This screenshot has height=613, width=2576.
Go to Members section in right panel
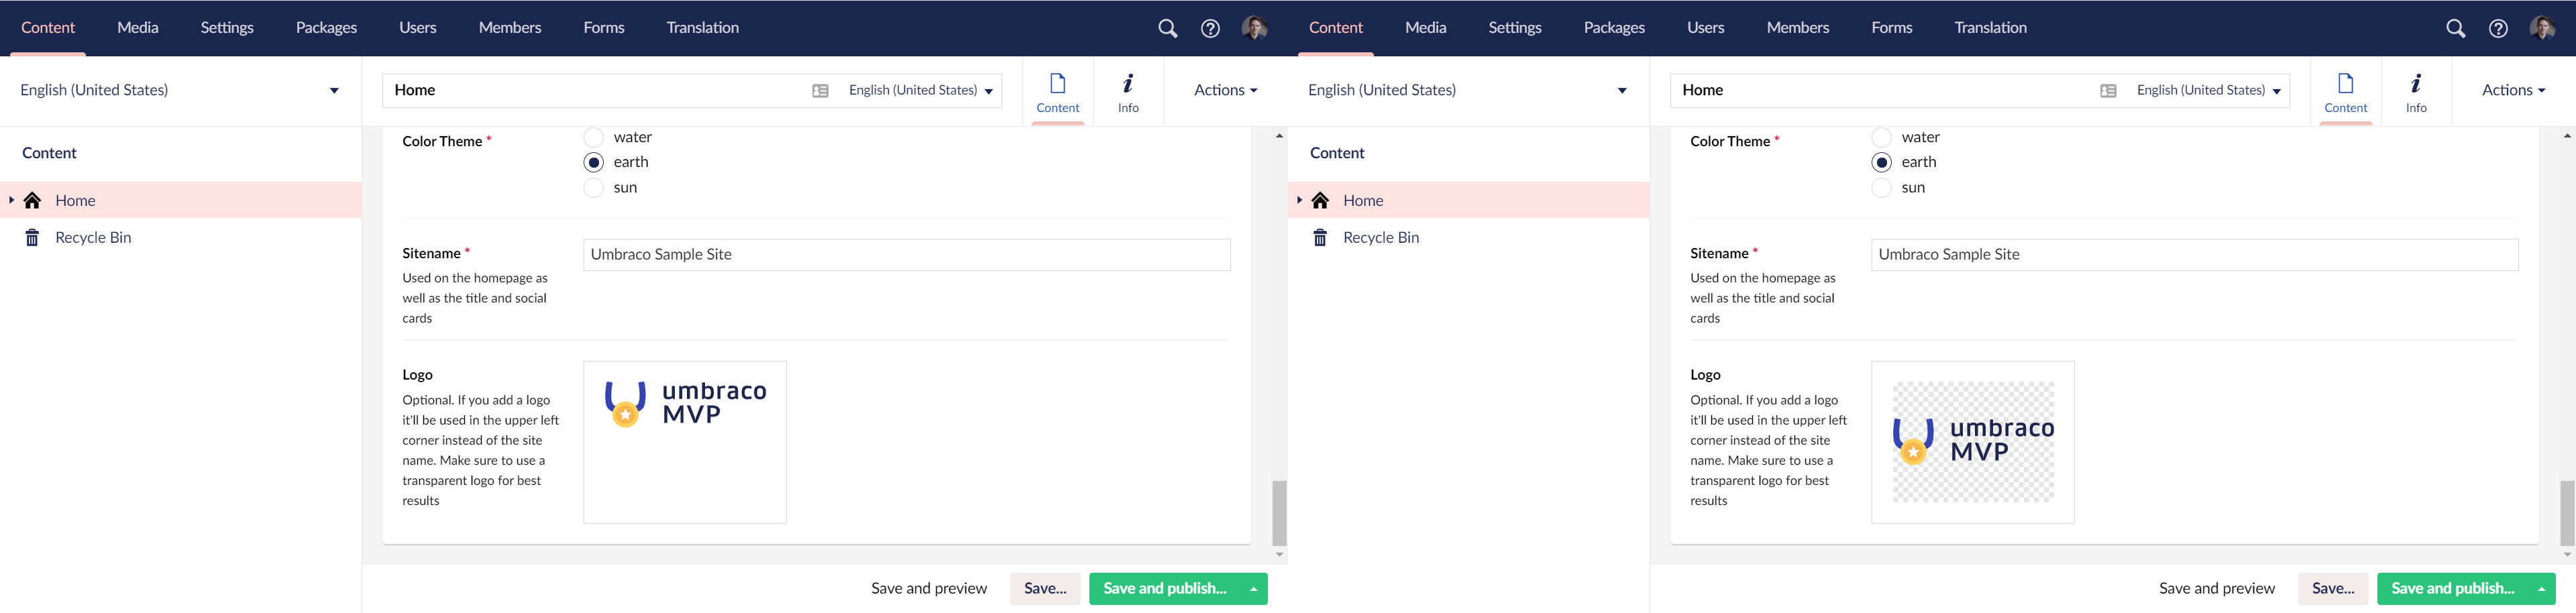[1798, 28]
